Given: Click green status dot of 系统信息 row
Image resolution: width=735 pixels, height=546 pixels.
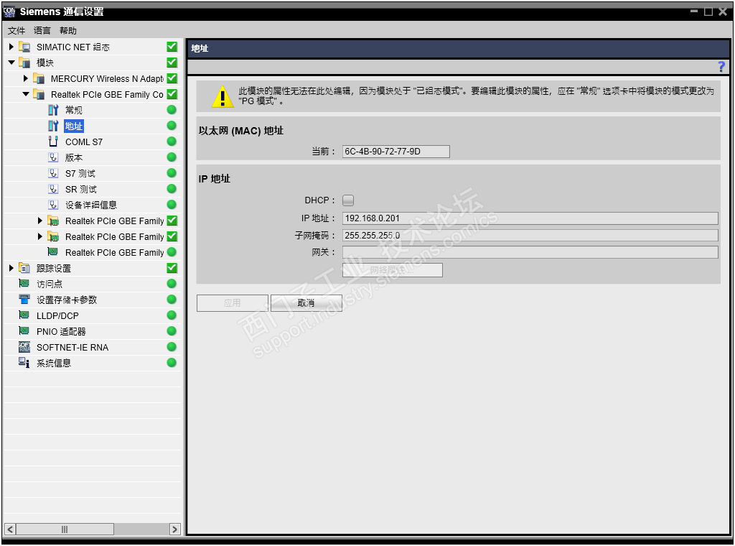Looking at the screenshot, I should pos(172,363).
